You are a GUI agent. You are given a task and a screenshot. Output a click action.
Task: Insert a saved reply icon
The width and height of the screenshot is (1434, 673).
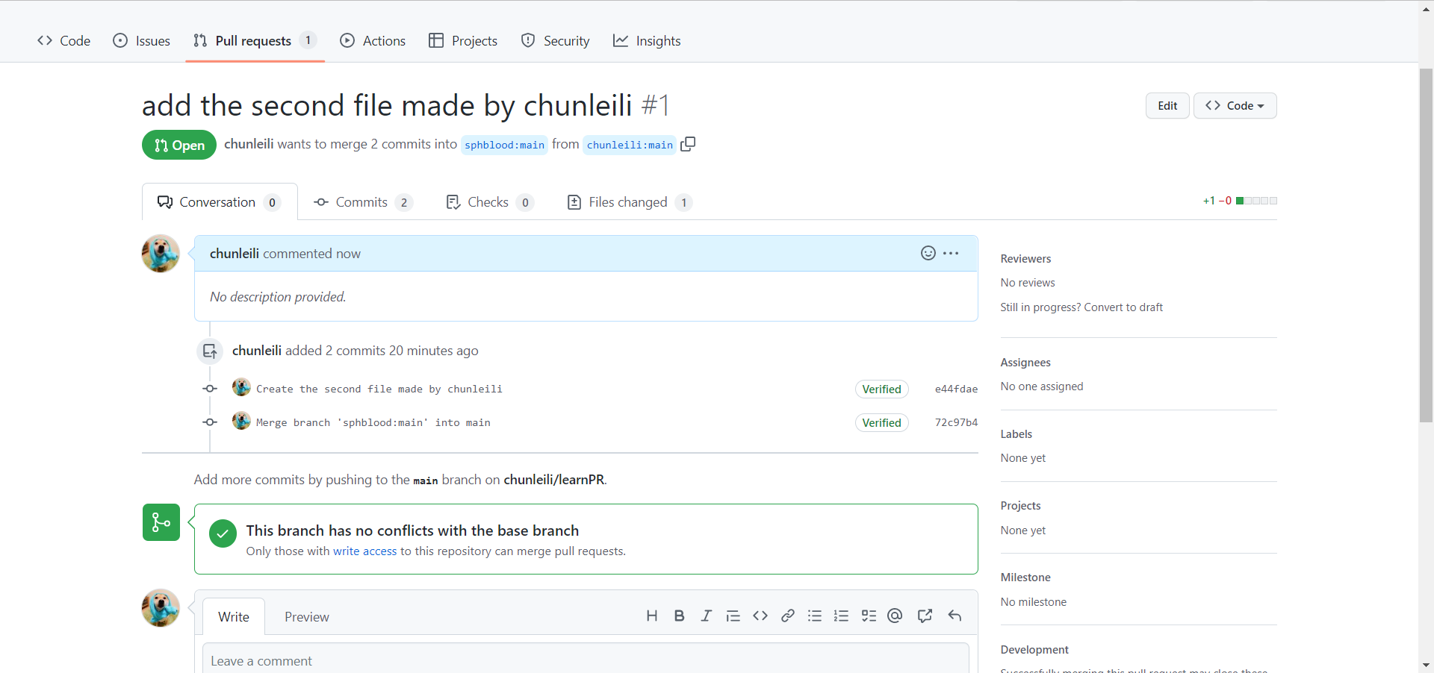click(955, 616)
